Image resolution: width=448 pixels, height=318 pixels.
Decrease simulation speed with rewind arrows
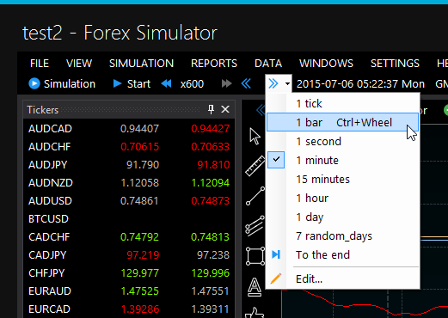click(x=166, y=84)
